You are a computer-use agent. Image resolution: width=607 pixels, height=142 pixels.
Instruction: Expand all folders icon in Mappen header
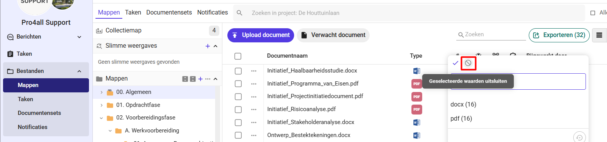click(x=185, y=79)
